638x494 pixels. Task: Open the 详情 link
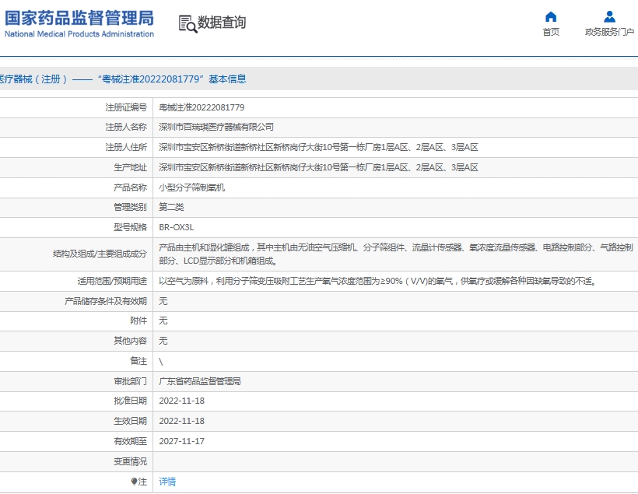[167, 481]
